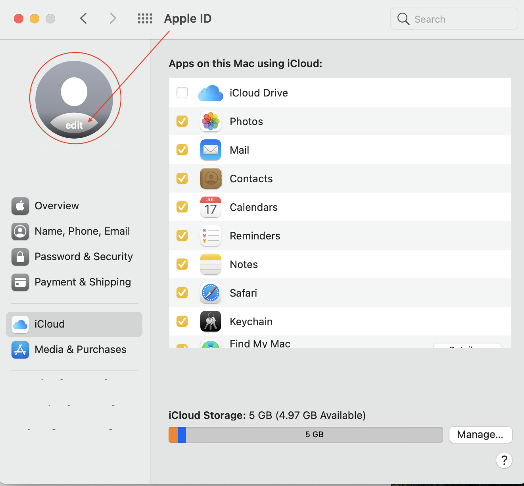Click the Safari compass icon
The image size is (524, 486).
point(210,293)
